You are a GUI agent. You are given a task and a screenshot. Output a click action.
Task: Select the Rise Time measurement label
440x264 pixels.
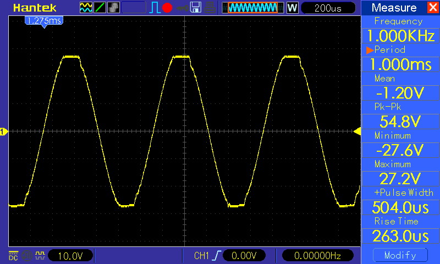pyautogui.click(x=396, y=221)
